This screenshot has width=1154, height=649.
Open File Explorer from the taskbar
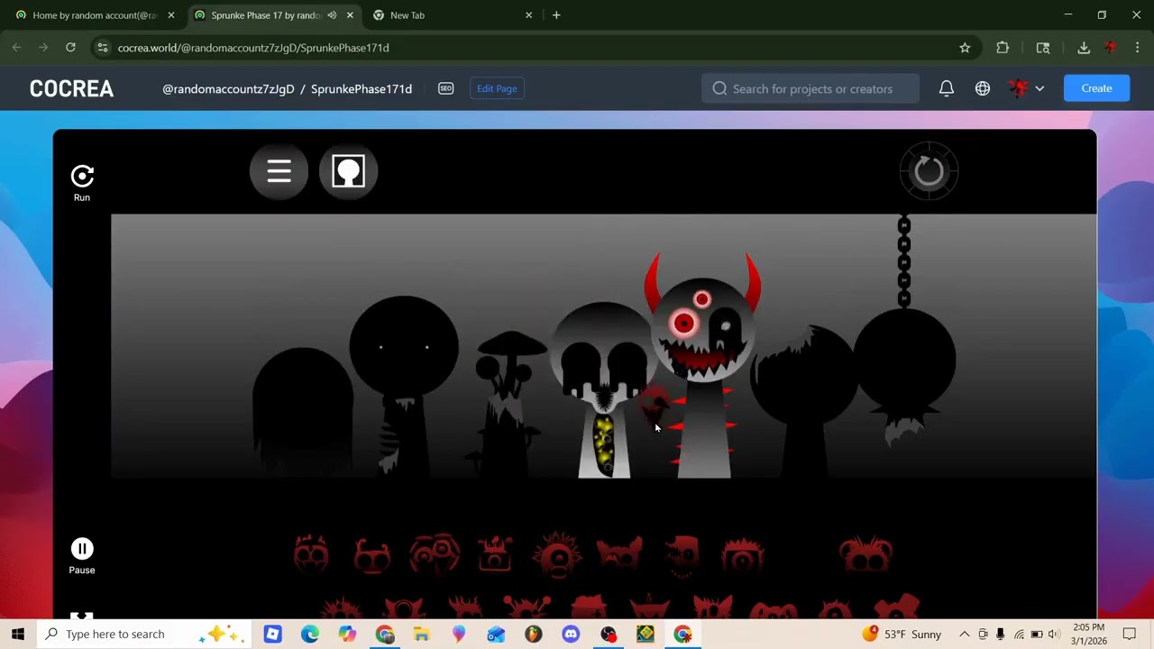pyautogui.click(x=422, y=635)
